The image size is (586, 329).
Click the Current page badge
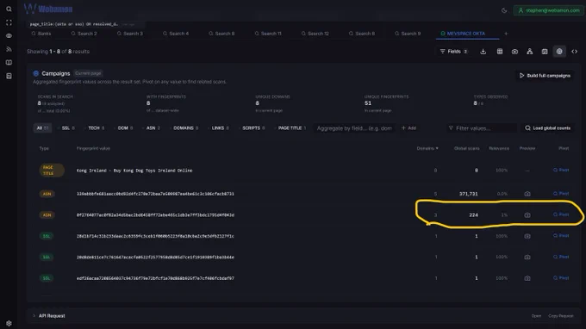pos(88,73)
